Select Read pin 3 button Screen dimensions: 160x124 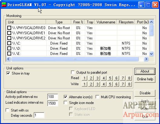pos(97,78)
